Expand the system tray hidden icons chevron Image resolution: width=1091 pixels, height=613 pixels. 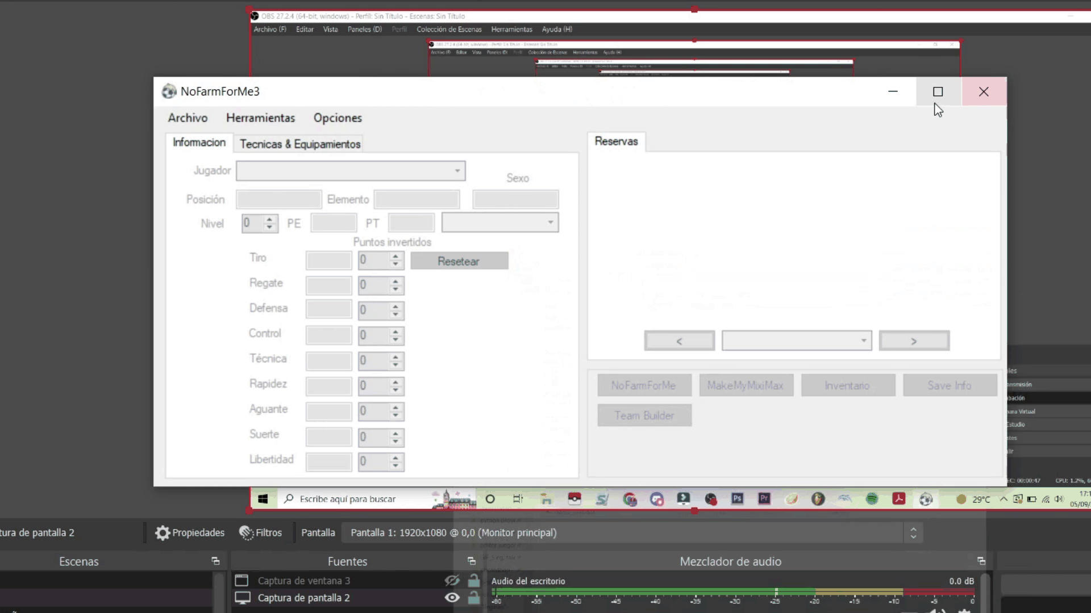pyautogui.click(x=1003, y=499)
